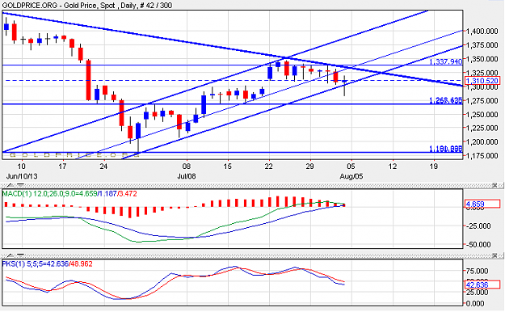This screenshot has width=505, height=312.
Task: Click the Jun/10/13 date label
Action: point(22,176)
